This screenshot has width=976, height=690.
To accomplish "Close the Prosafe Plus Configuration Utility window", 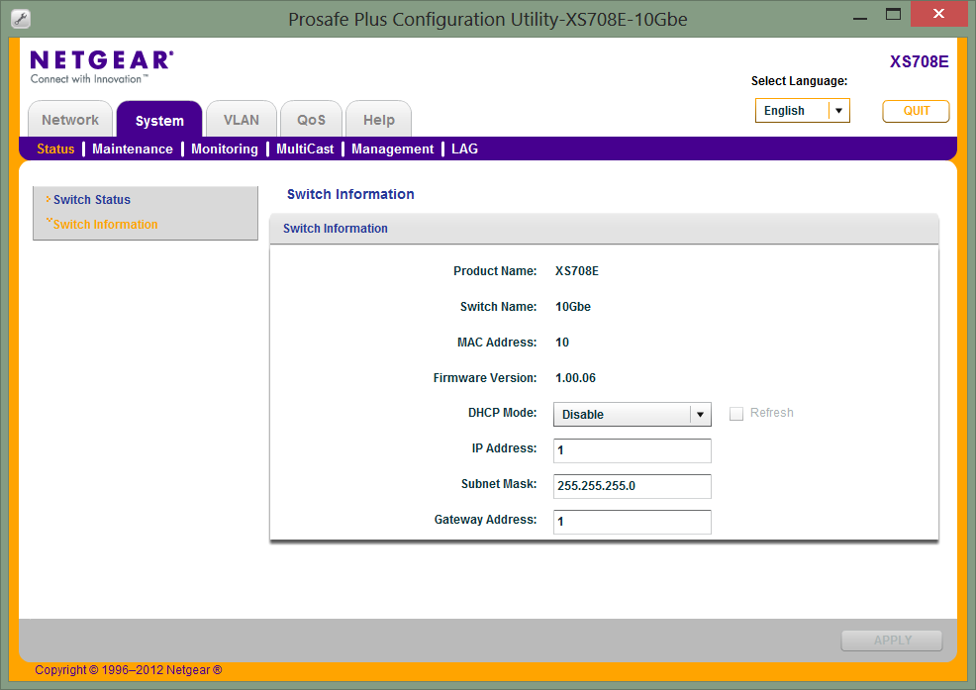I will click(x=938, y=14).
